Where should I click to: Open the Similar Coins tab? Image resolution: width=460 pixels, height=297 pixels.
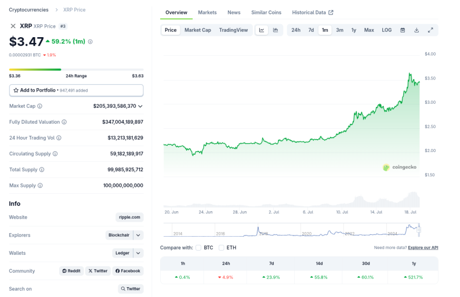pyautogui.click(x=266, y=12)
